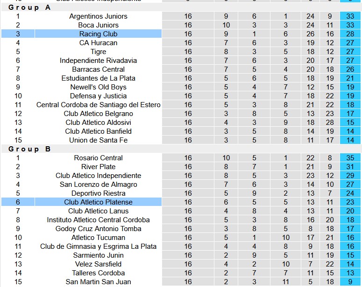Click the Group A header
The width and height of the screenshot is (362, 287).
coord(29,7)
